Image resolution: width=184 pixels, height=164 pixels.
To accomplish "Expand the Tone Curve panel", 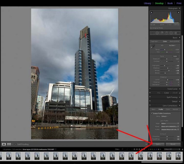I will [180, 89].
